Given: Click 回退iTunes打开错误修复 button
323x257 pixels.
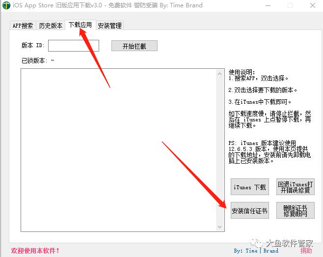Looking at the screenshot, I should (295, 187).
